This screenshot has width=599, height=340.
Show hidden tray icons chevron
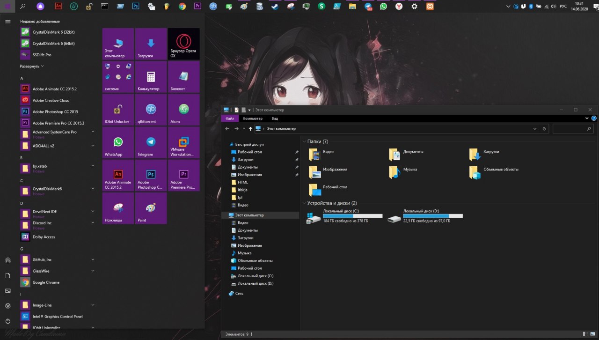pos(509,7)
